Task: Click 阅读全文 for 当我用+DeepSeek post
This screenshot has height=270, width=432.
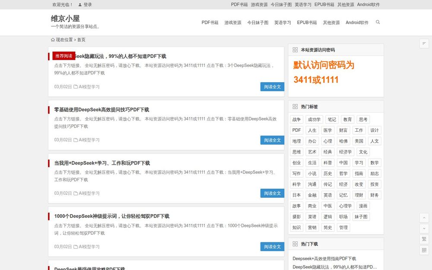Action: (x=272, y=194)
